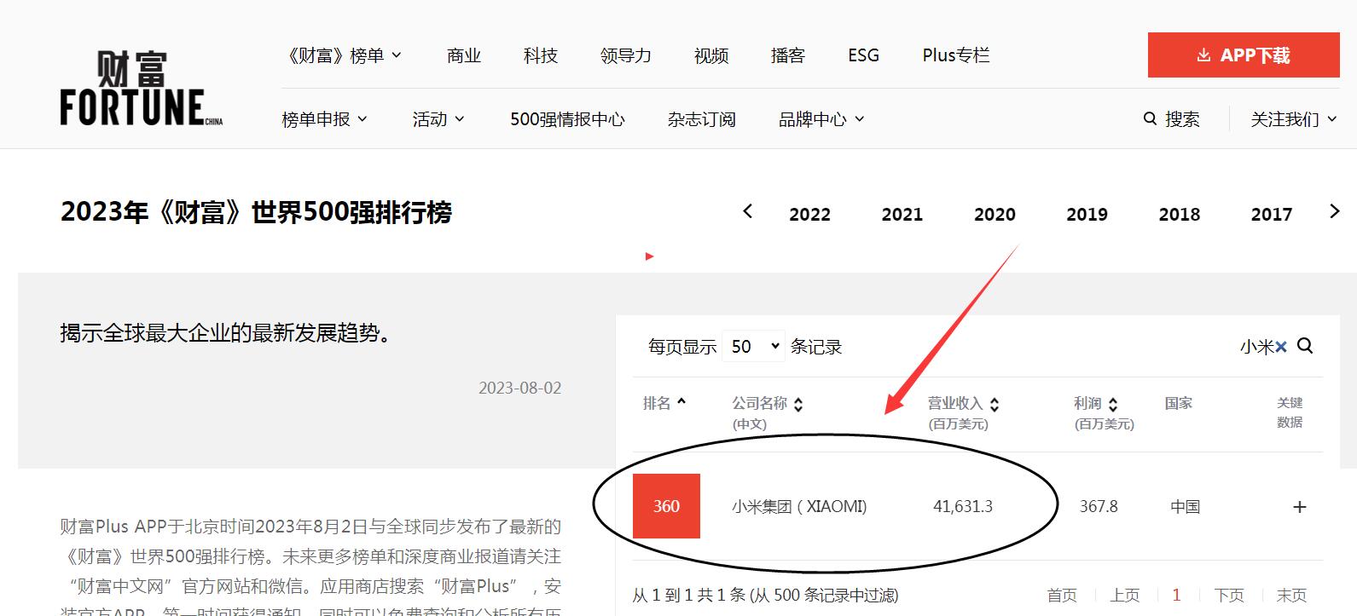The width and height of the screenshot is (1357, 616).
Task: Switch to the 2022 ranking year
Action: point(809,215)
